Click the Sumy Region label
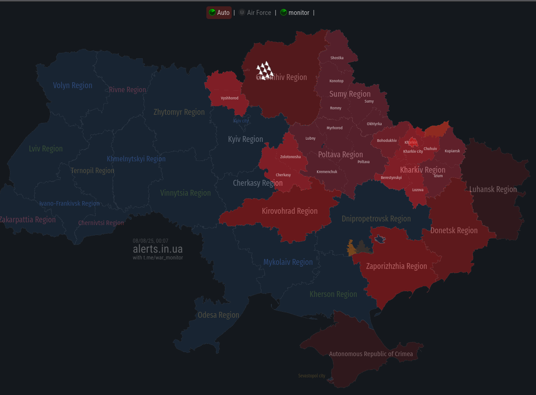 [350, 94]
